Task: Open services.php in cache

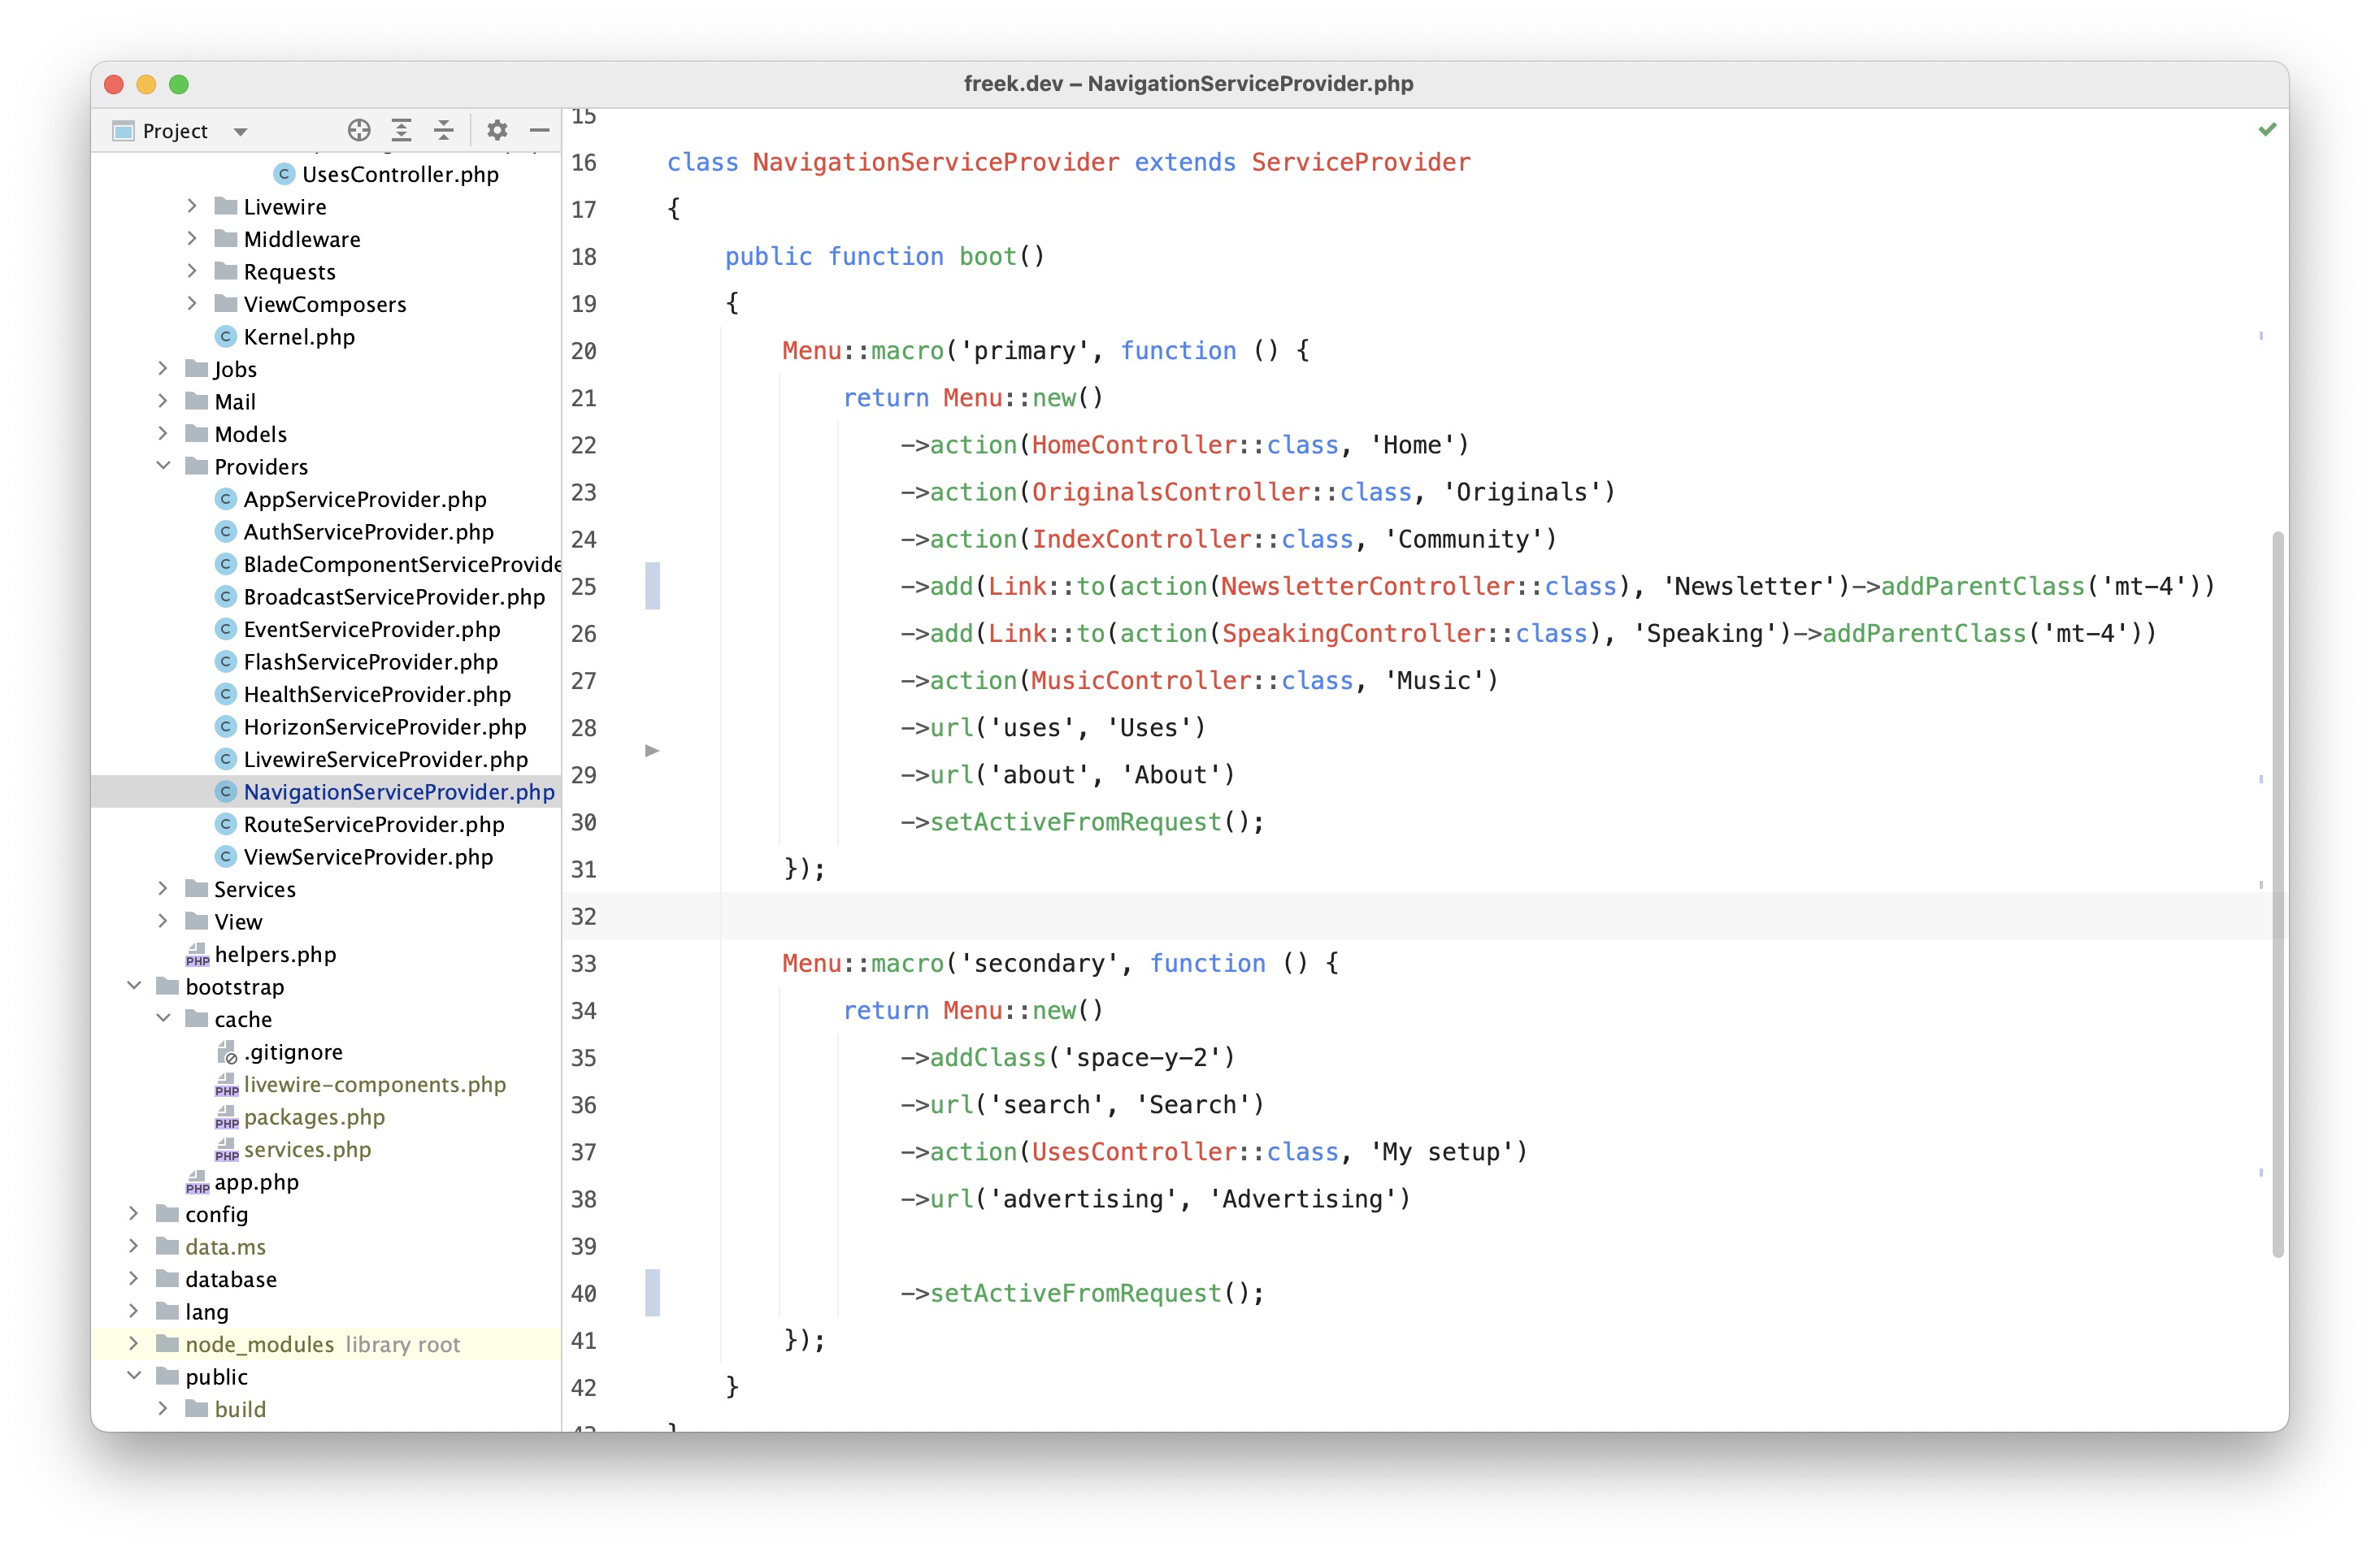Action: click(x=307, y=1149)
